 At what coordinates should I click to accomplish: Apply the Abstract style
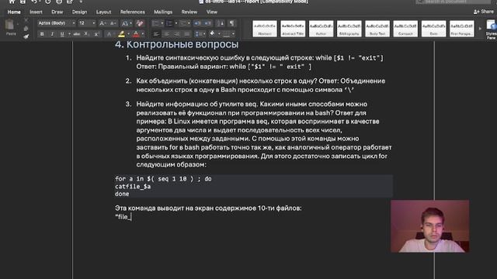[x=265, y=29]
